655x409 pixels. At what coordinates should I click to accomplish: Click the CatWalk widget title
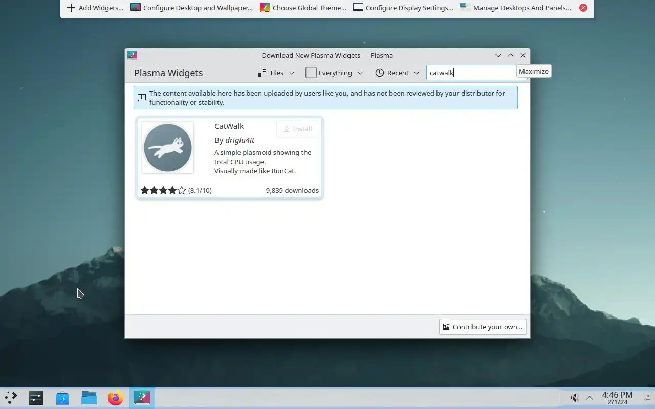click(229, 126)
